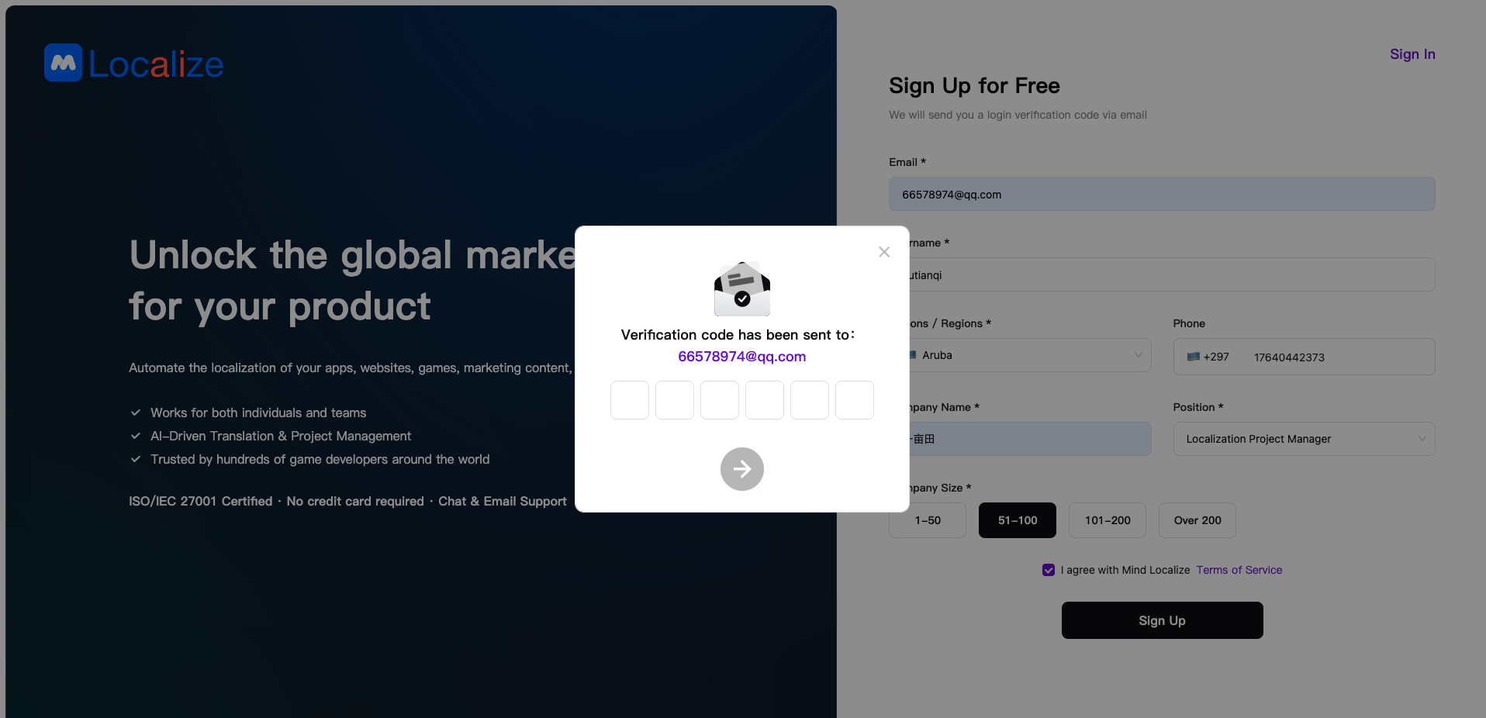
Task: Click the Localize logo icon
Action: pyautogui.click(x=64, y=63)
